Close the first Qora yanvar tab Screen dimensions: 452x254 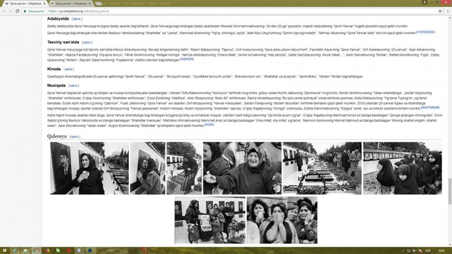point(44,3)
